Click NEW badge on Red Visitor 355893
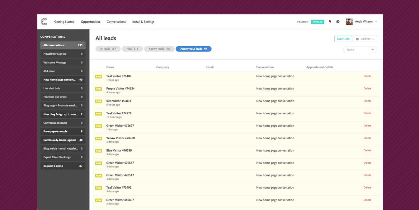 [99, 101]
